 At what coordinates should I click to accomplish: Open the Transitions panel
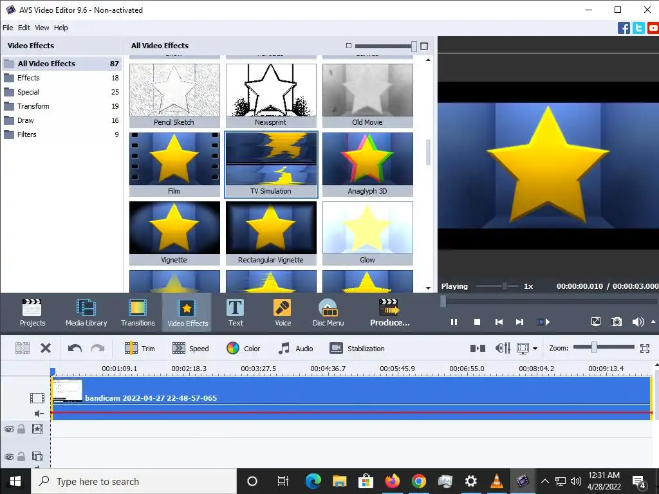pos(138,313)
